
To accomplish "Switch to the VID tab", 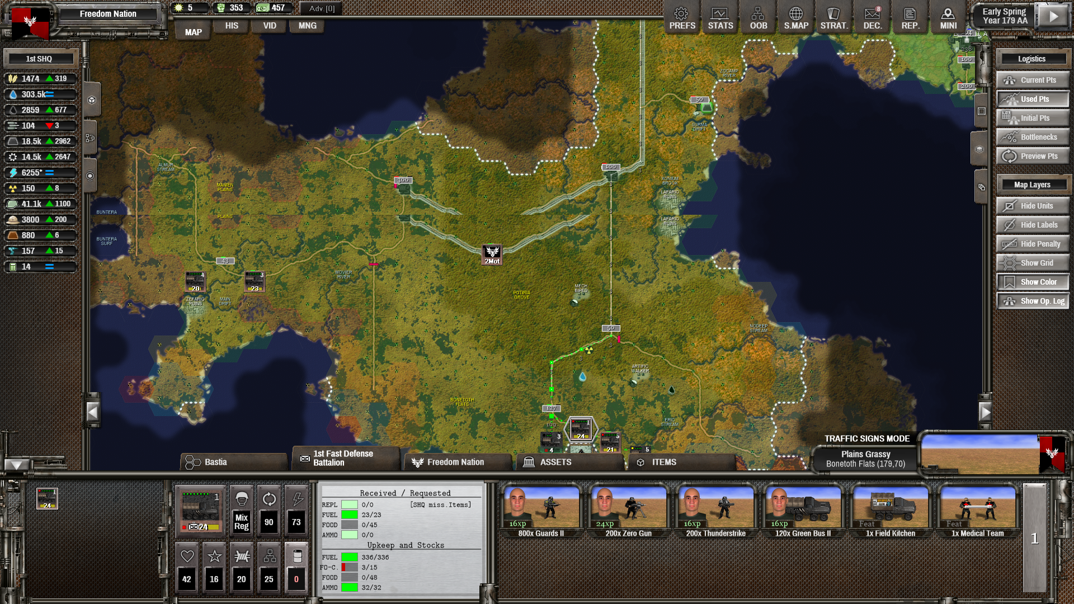I will pos(270,26).
